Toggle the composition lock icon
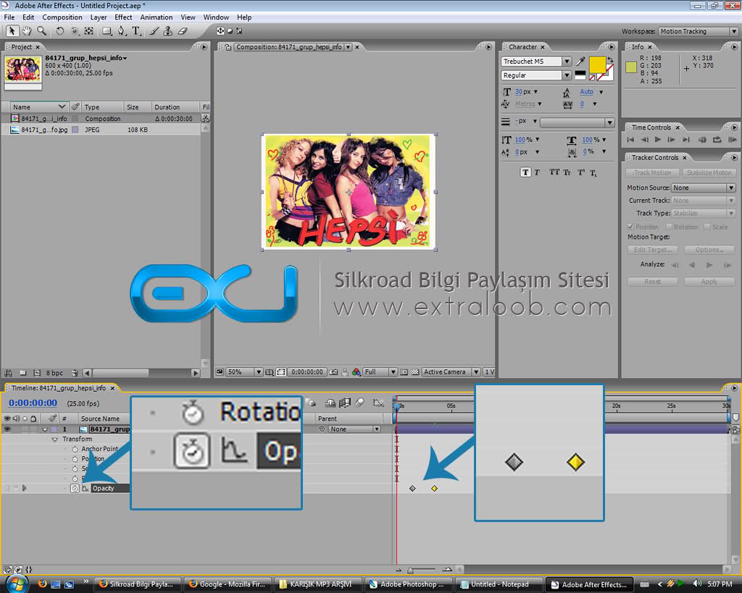This screenshot has width=742, height=593. [228, 47]
